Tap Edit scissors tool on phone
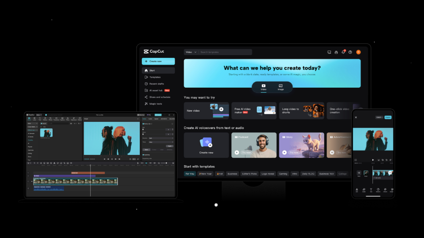This screenshot has height=238, width=424. click(357, 190)
